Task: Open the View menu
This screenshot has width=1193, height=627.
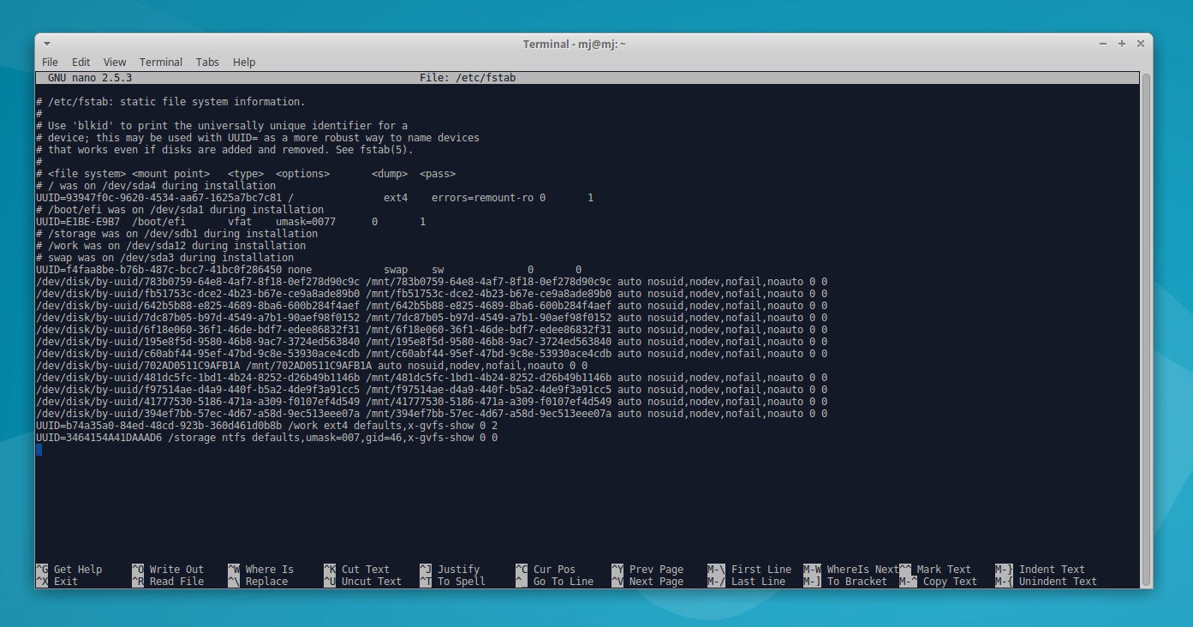Action: 114,62
